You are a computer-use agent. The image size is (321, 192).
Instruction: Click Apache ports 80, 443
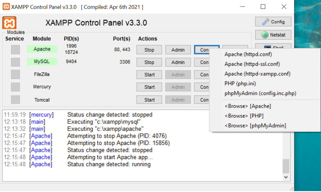(122, 50)
